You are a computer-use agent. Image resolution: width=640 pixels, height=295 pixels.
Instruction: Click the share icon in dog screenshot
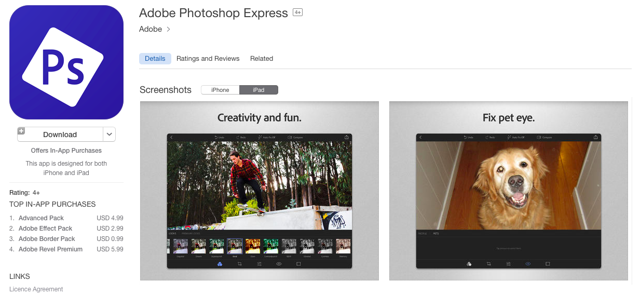coord(596,137)
